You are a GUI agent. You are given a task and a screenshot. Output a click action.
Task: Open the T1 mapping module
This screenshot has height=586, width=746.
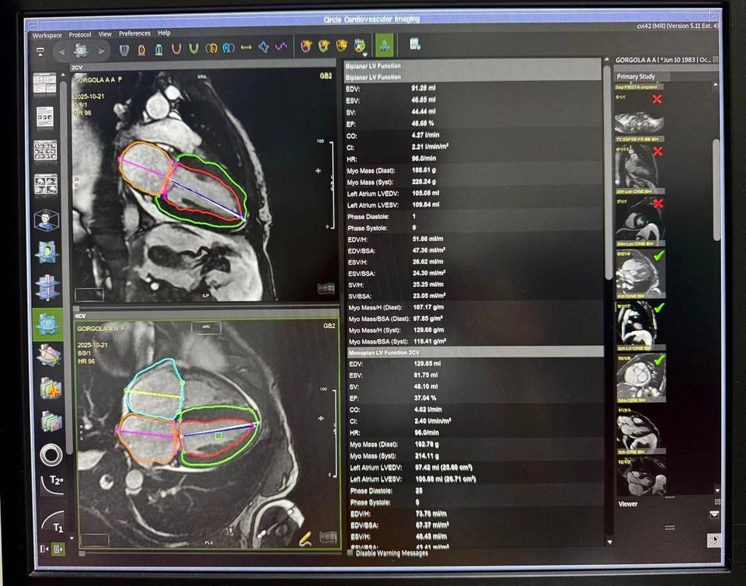point(52,523)
